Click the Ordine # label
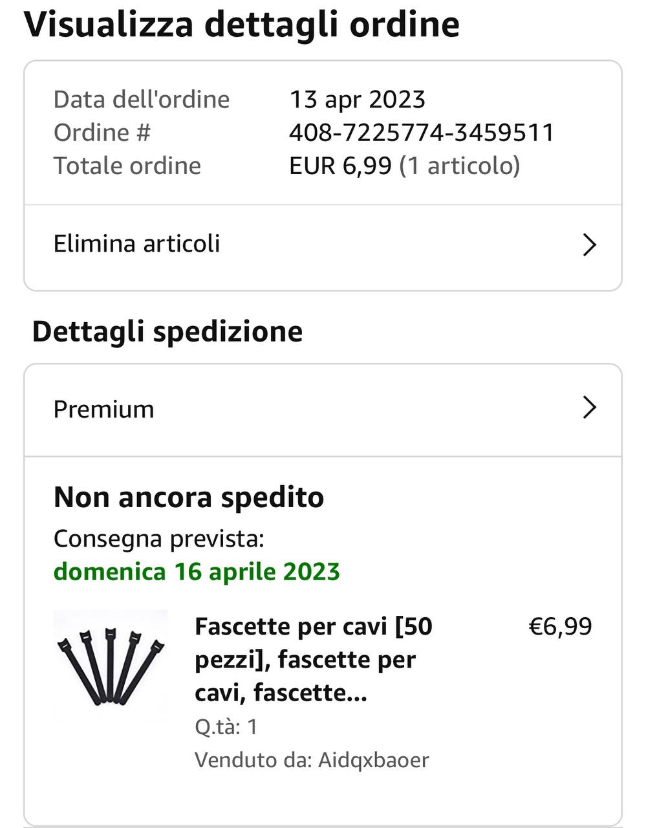This screenshot has height=828, width=646. 102,133
